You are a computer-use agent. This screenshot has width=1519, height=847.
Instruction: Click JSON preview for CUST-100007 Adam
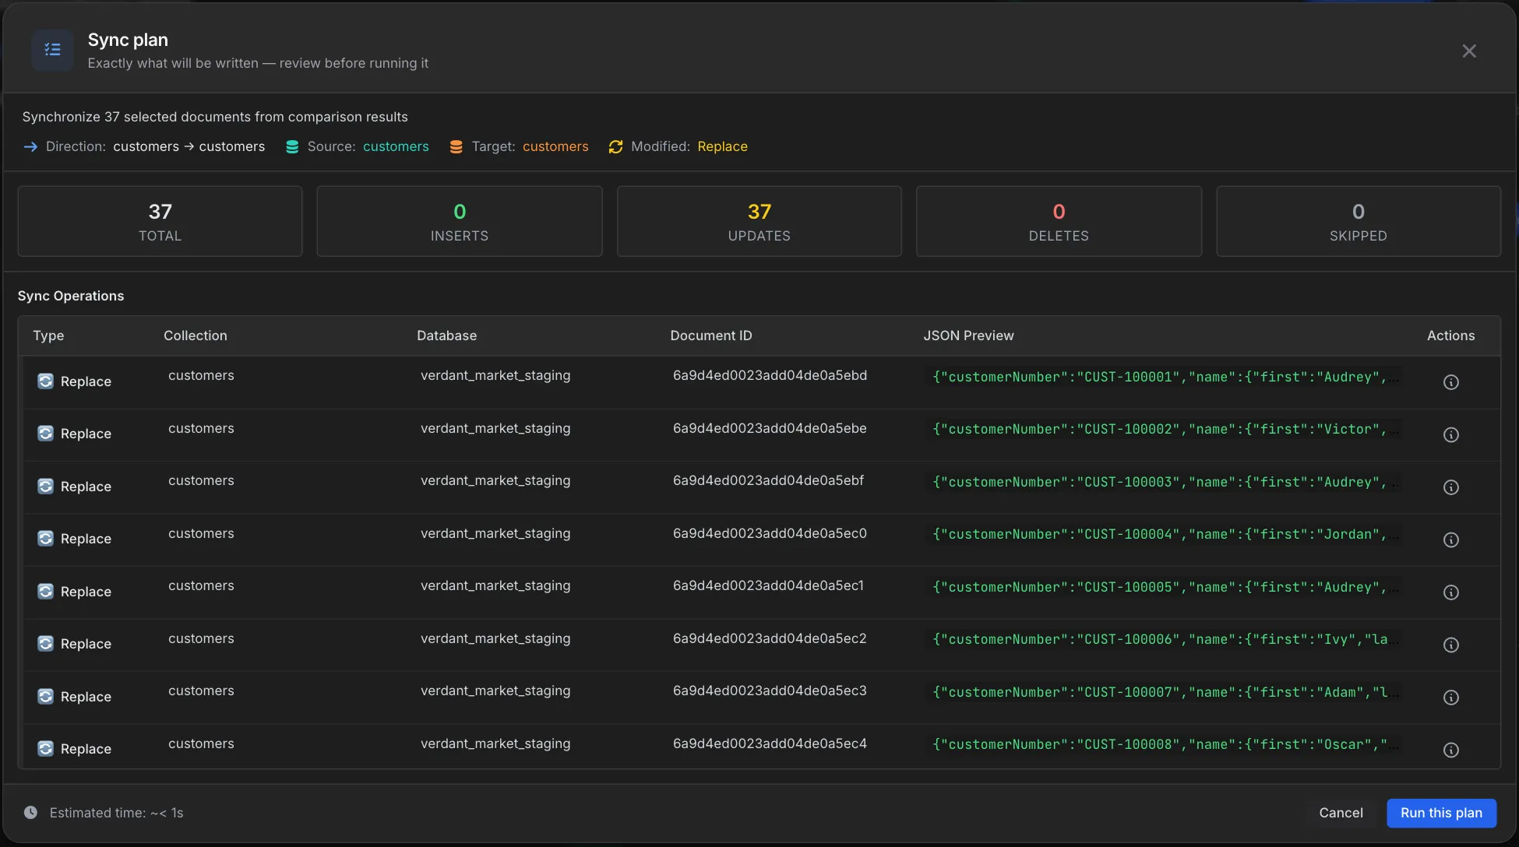click(x=1165, y=692)
